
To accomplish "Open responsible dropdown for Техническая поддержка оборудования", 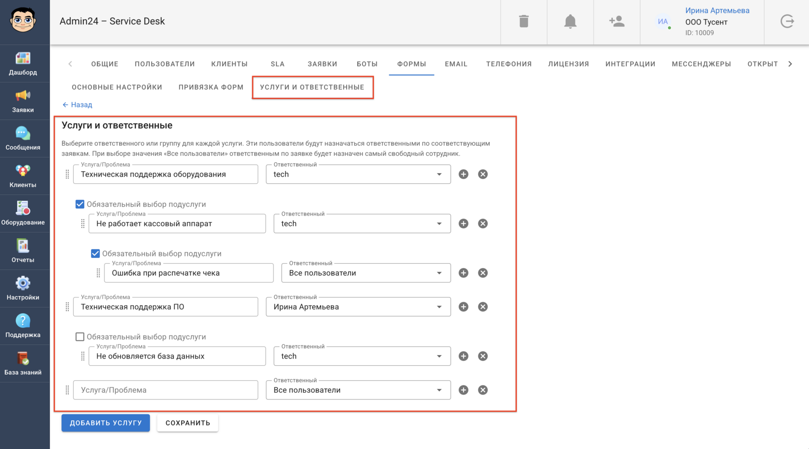I will [358, 174].
